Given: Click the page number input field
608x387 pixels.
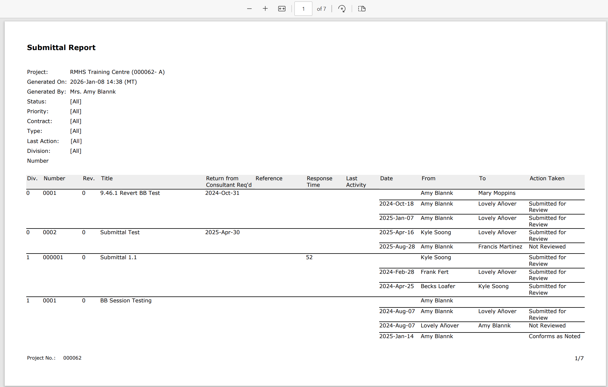Looking at the screenshot, I should tap(303, 9).
